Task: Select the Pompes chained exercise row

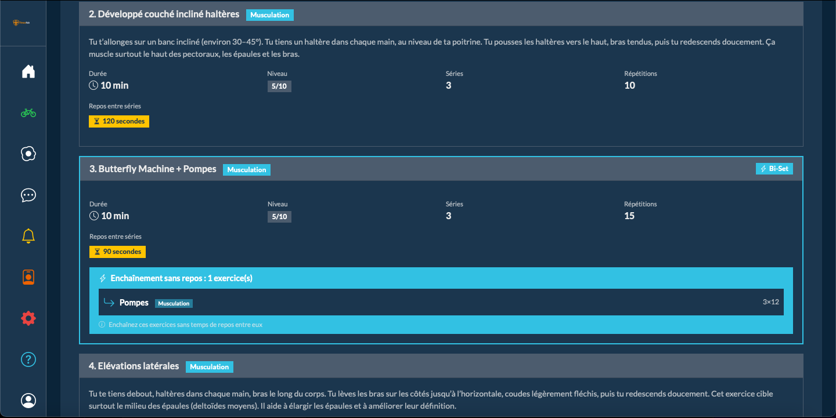Action: (x=441, y=303)
